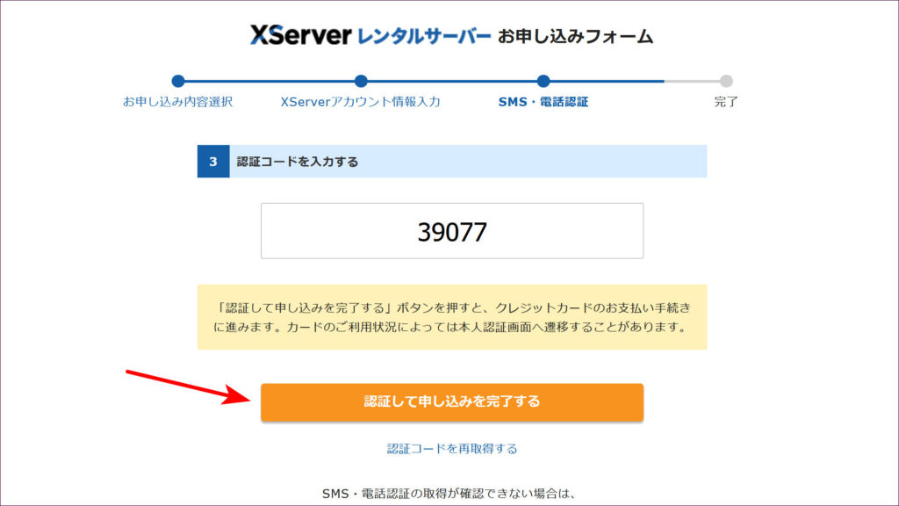This screenshot has height=506, width=899.
Task: Click the blue number 3 section badge
Action: tap(213, 162)
